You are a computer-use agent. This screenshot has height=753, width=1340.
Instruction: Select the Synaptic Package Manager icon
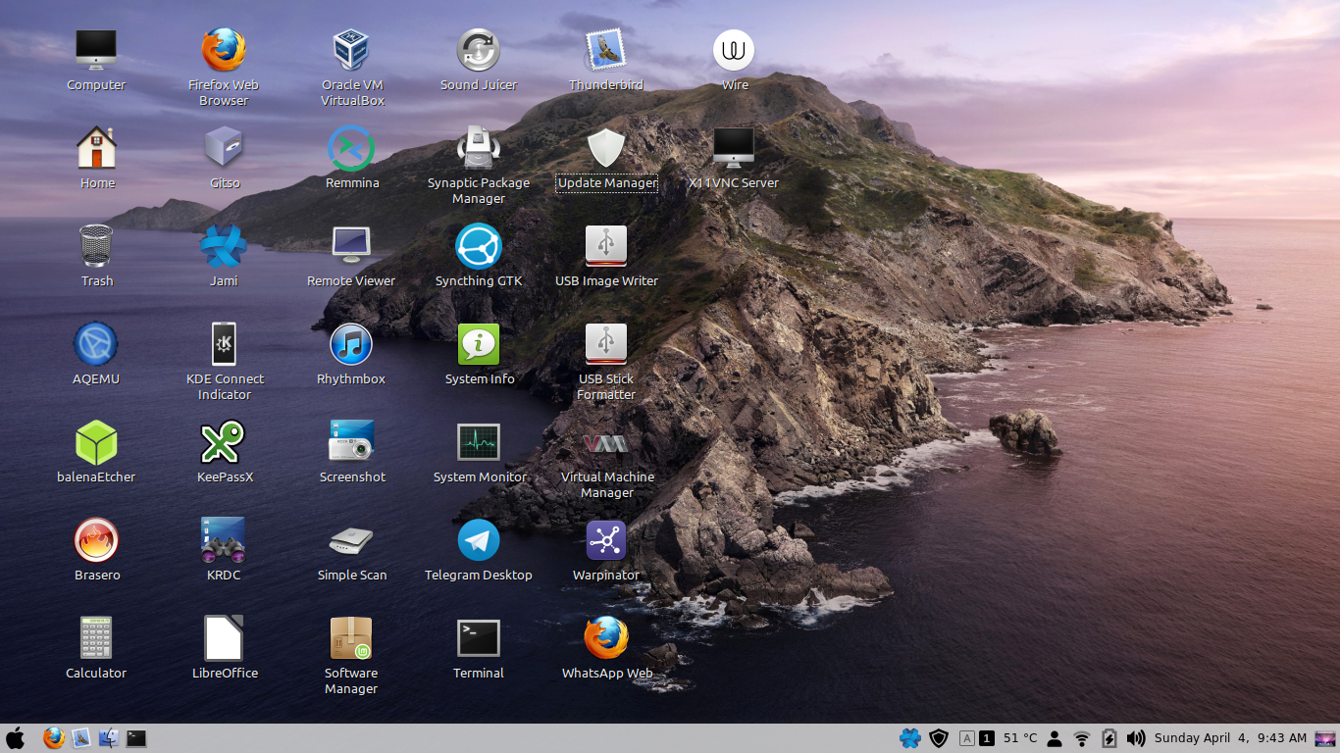click(x=479, y=149)
